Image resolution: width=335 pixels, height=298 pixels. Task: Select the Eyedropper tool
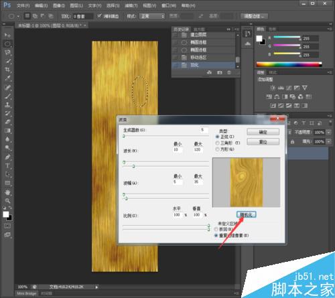(7, 78)
